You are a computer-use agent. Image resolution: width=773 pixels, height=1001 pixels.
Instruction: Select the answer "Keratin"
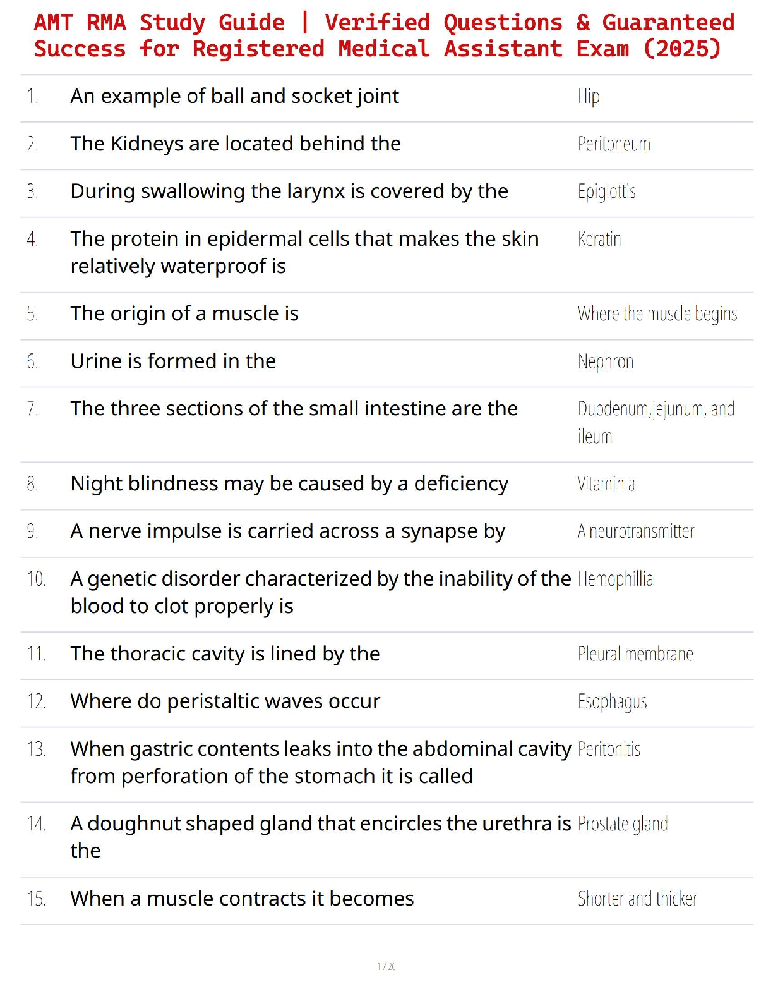(x=599, y=239)
